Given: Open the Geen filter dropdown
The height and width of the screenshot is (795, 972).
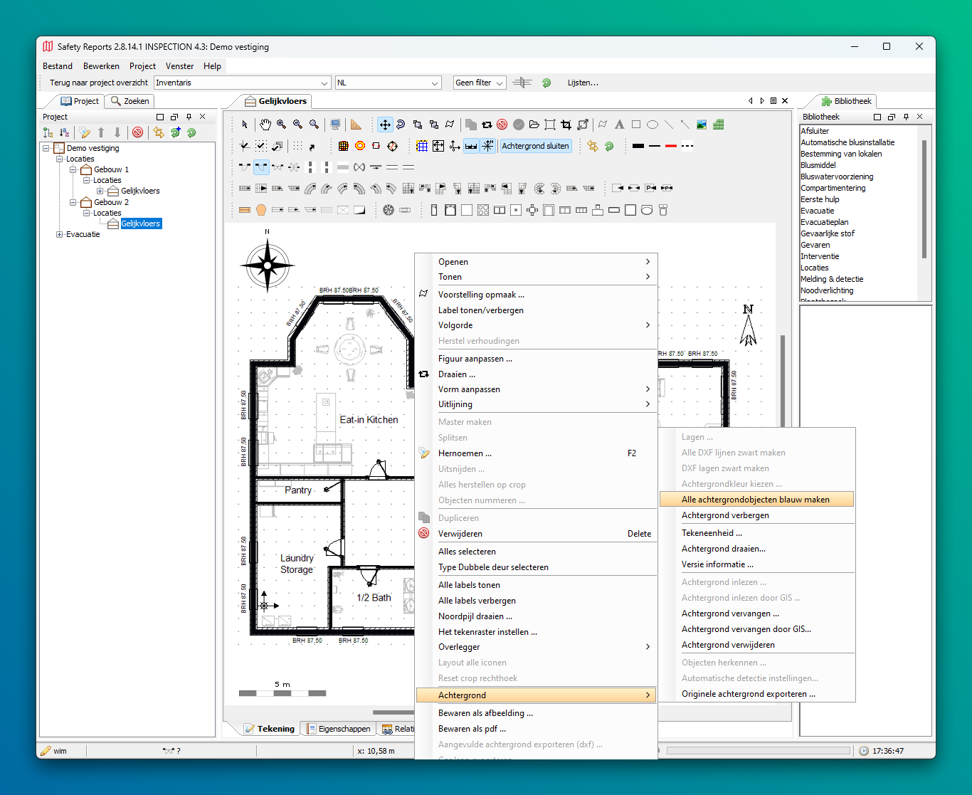Looking at the screenshot, I should pos(480,83).
